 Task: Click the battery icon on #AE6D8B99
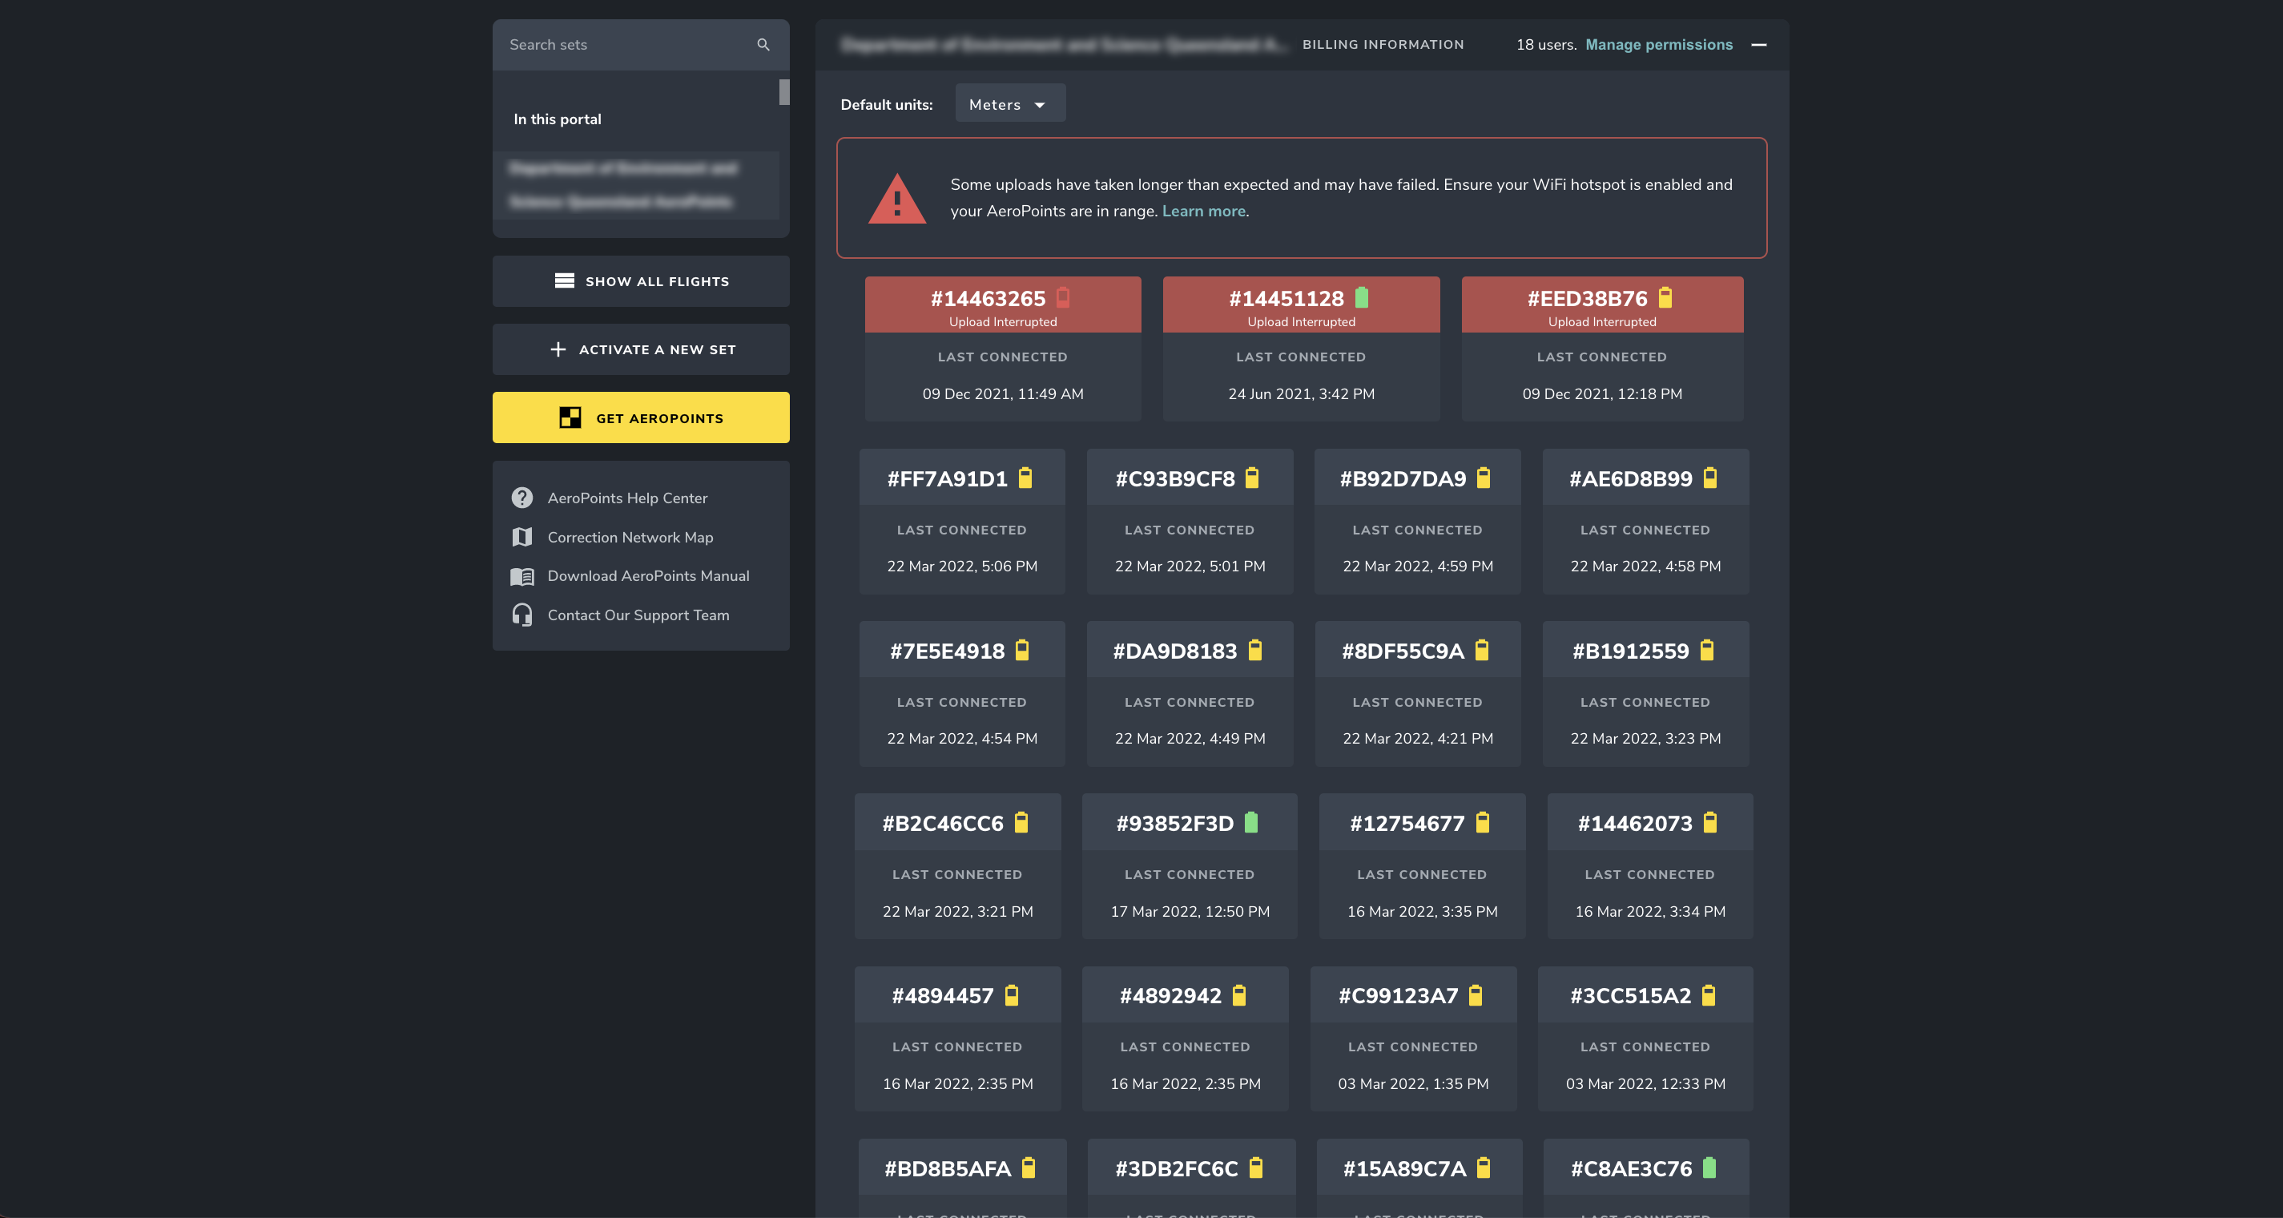click(x=1710, y=478)
